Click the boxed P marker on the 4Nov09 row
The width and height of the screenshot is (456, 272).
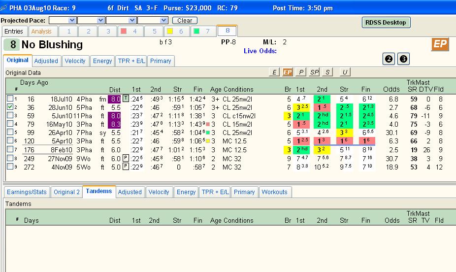click(126, 167)
